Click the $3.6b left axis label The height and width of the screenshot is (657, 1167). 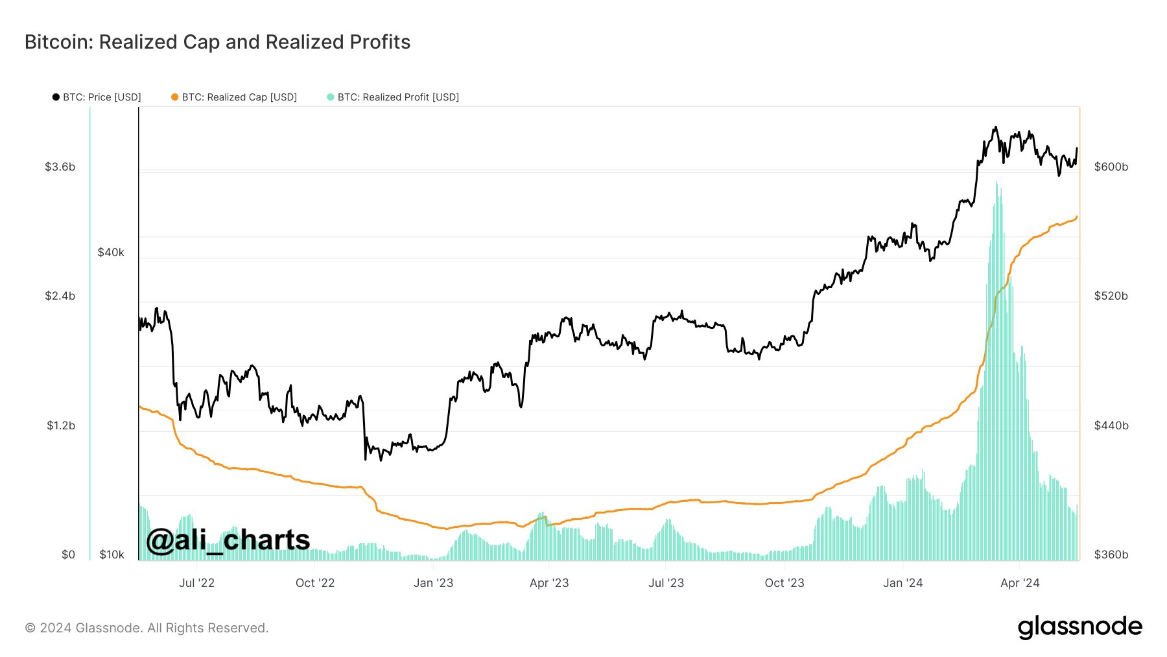pos(60,167)
